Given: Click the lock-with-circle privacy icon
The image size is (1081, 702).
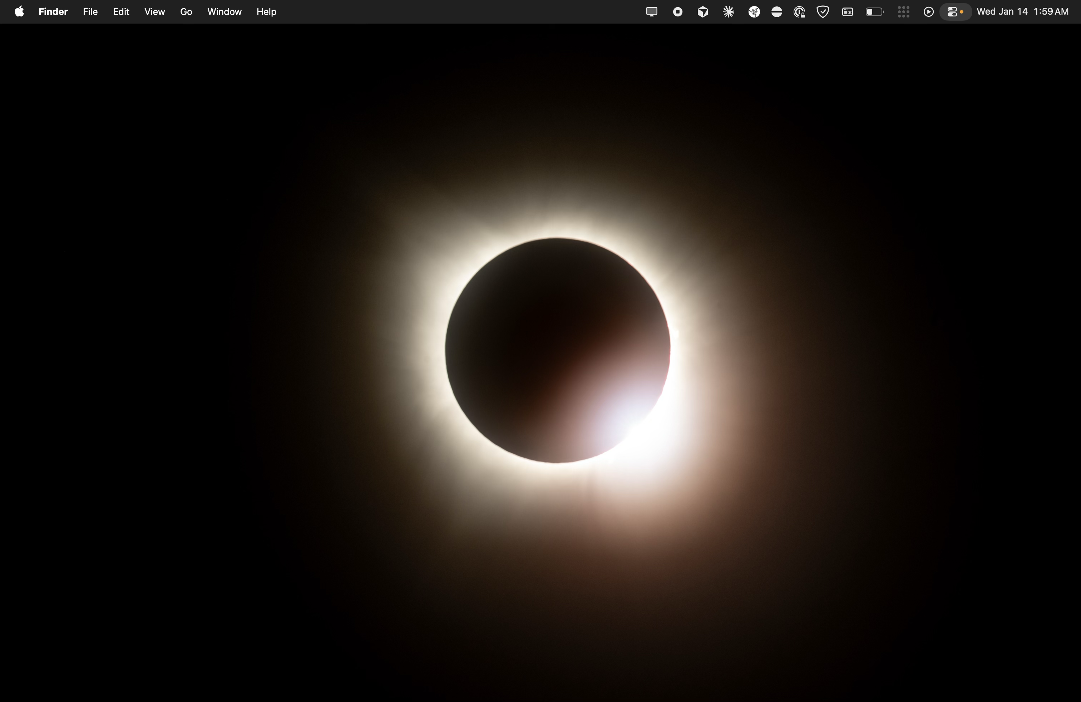Looking at the screenshot, I should click(x=799, y=12).
